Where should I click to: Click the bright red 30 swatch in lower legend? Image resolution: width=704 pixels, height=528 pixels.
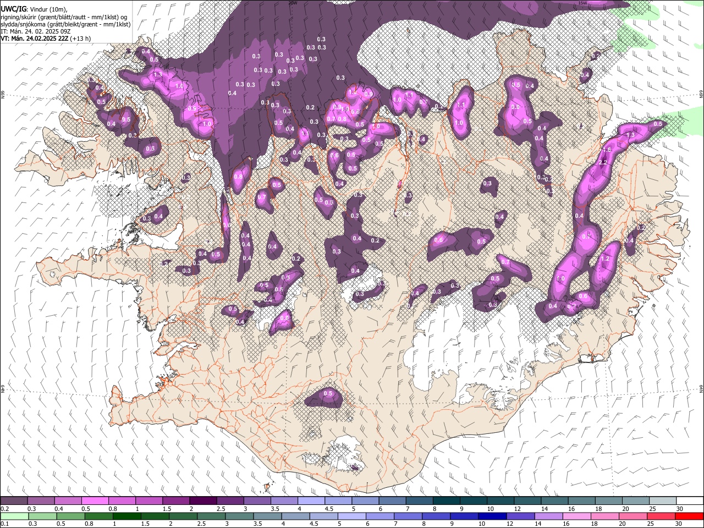(689, 516)
